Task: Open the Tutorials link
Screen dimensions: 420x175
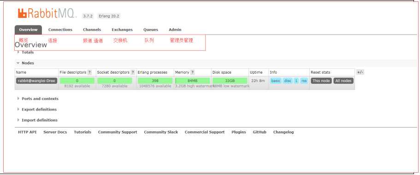Action: (x=83, y=132)
